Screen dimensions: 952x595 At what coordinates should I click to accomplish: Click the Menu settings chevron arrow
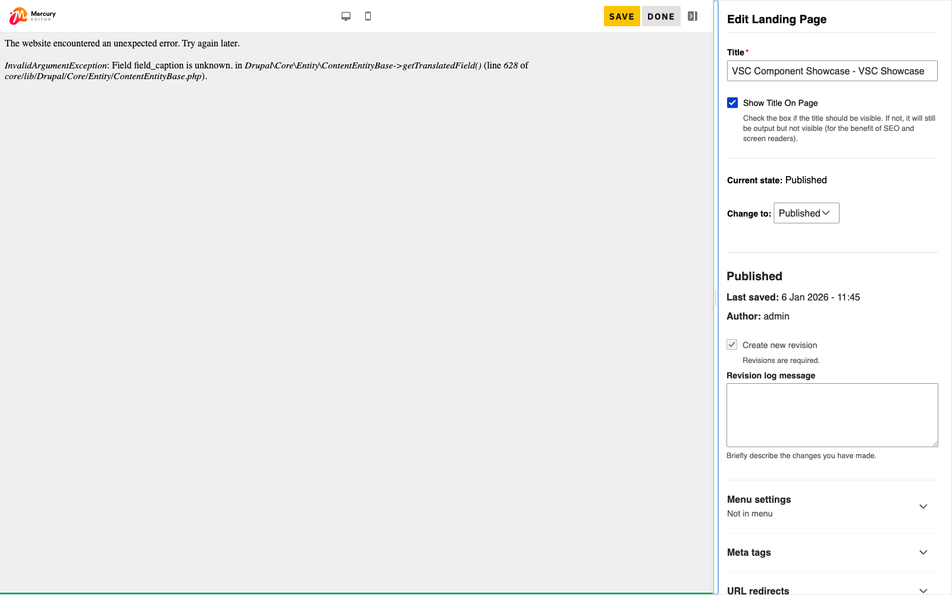[x=923, y=506]
